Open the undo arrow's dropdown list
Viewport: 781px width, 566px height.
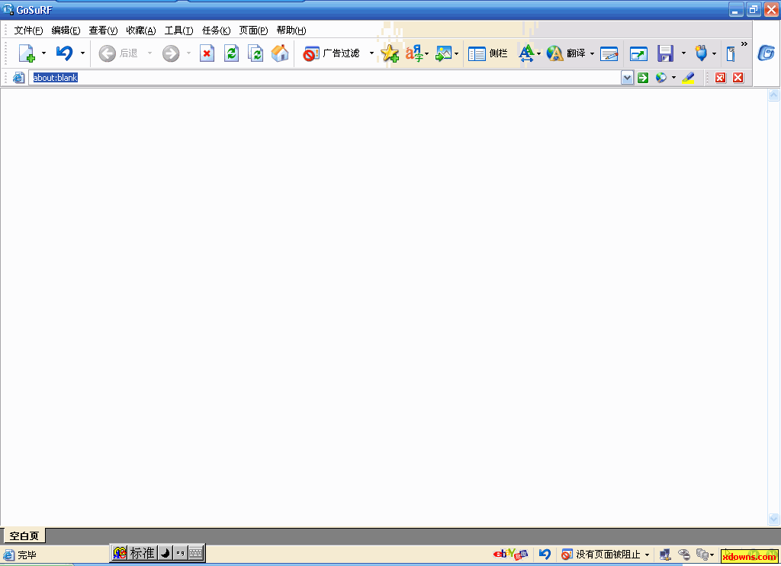pos(82,53)
